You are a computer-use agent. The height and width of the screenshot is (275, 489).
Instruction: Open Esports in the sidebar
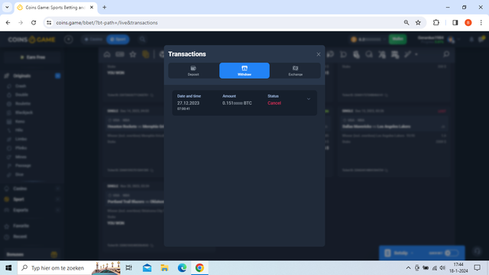click(21, 210)
